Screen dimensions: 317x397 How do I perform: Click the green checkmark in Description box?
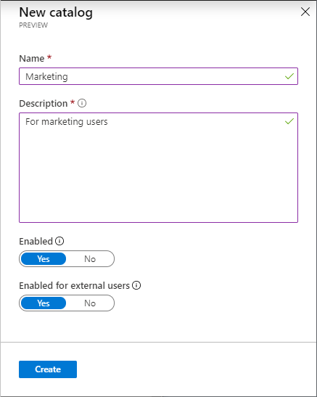(x=289, y=121)
